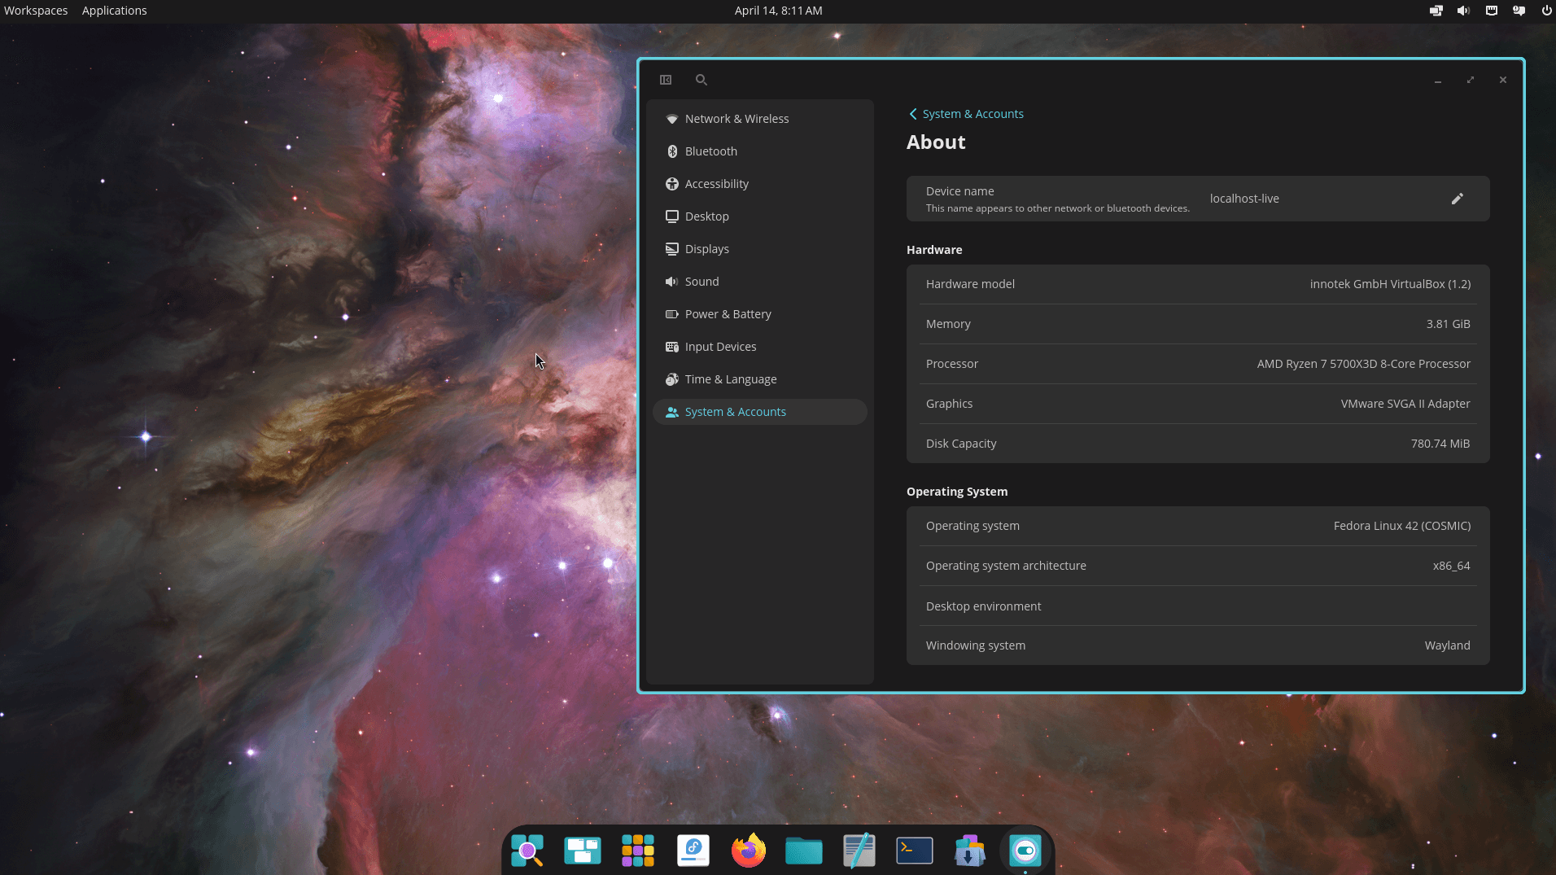The image size is (1556, 875).
Task: Open the Applications menu
Action: (113, 11)
